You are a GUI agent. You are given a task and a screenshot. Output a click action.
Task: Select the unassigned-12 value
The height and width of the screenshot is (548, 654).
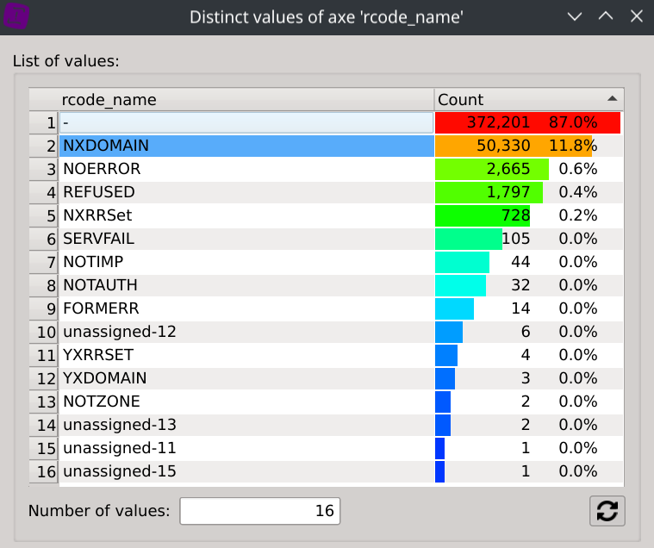tap(119, 332)
